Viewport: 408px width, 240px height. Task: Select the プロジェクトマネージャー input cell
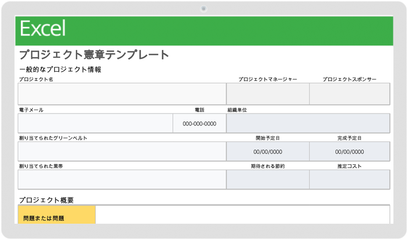268,94
